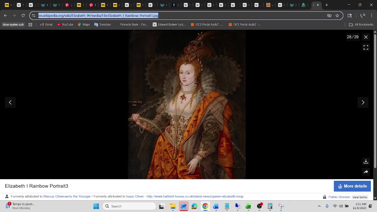This screenshot has width=377, height=212.
Task: Open Snipping Tool from the taskbar
Action: click(x=281, y=206)
